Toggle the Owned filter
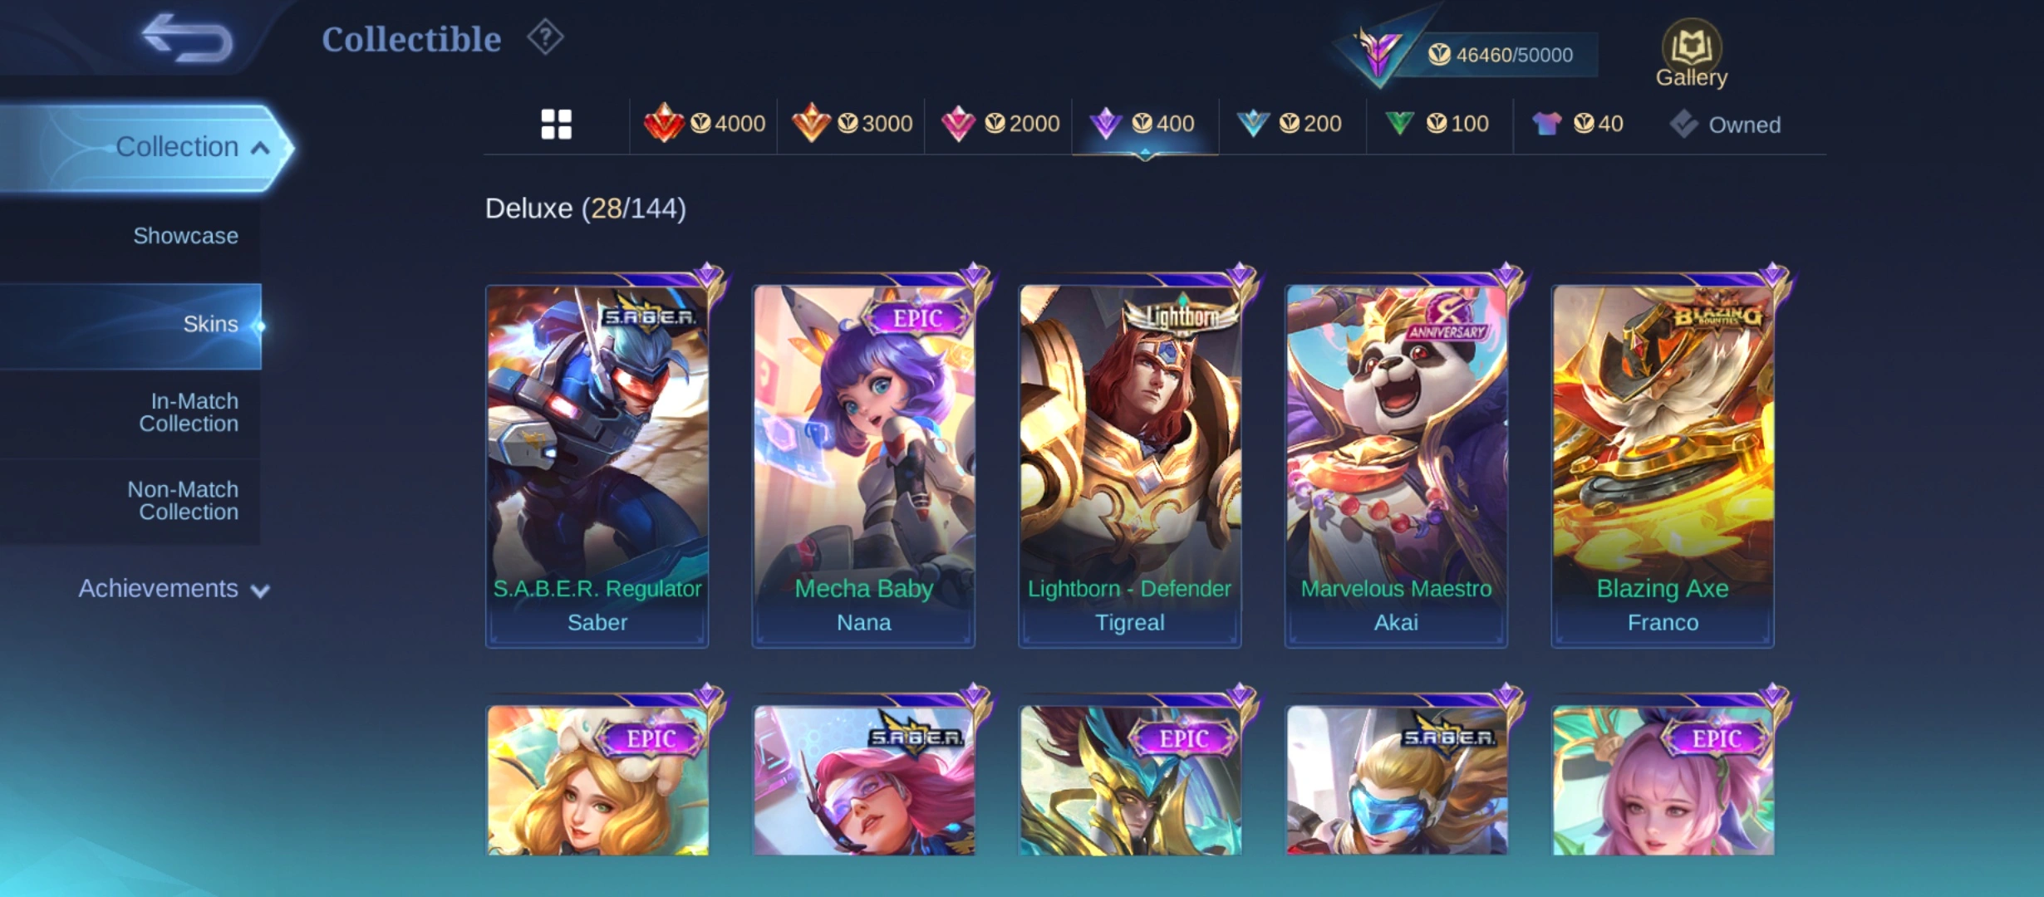This screenshot has width=2044, height=897. click(x=1724, y=125)
